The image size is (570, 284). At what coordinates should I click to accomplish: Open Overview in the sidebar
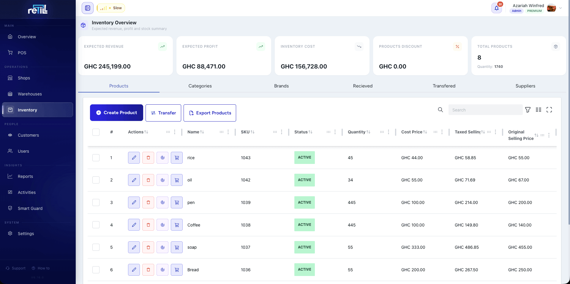click(38, 37)
